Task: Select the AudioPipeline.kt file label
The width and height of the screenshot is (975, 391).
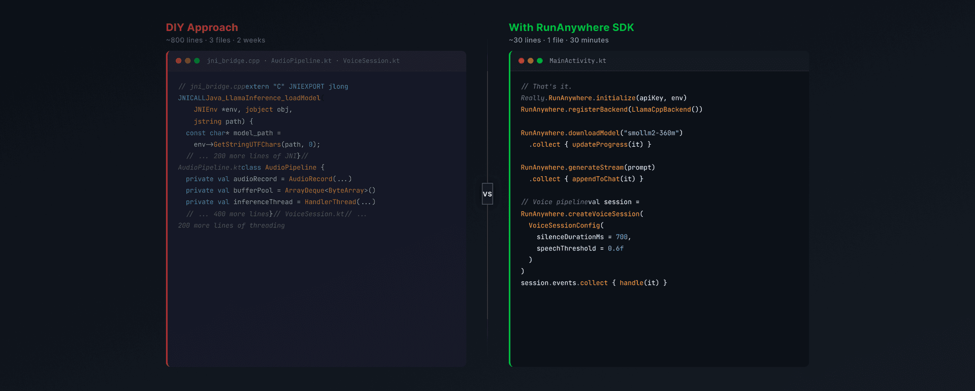Action: 301,61
